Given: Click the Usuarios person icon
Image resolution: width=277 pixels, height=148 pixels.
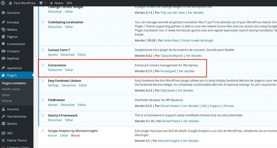Looking at the screenshot, I should (x=3, y=109).
